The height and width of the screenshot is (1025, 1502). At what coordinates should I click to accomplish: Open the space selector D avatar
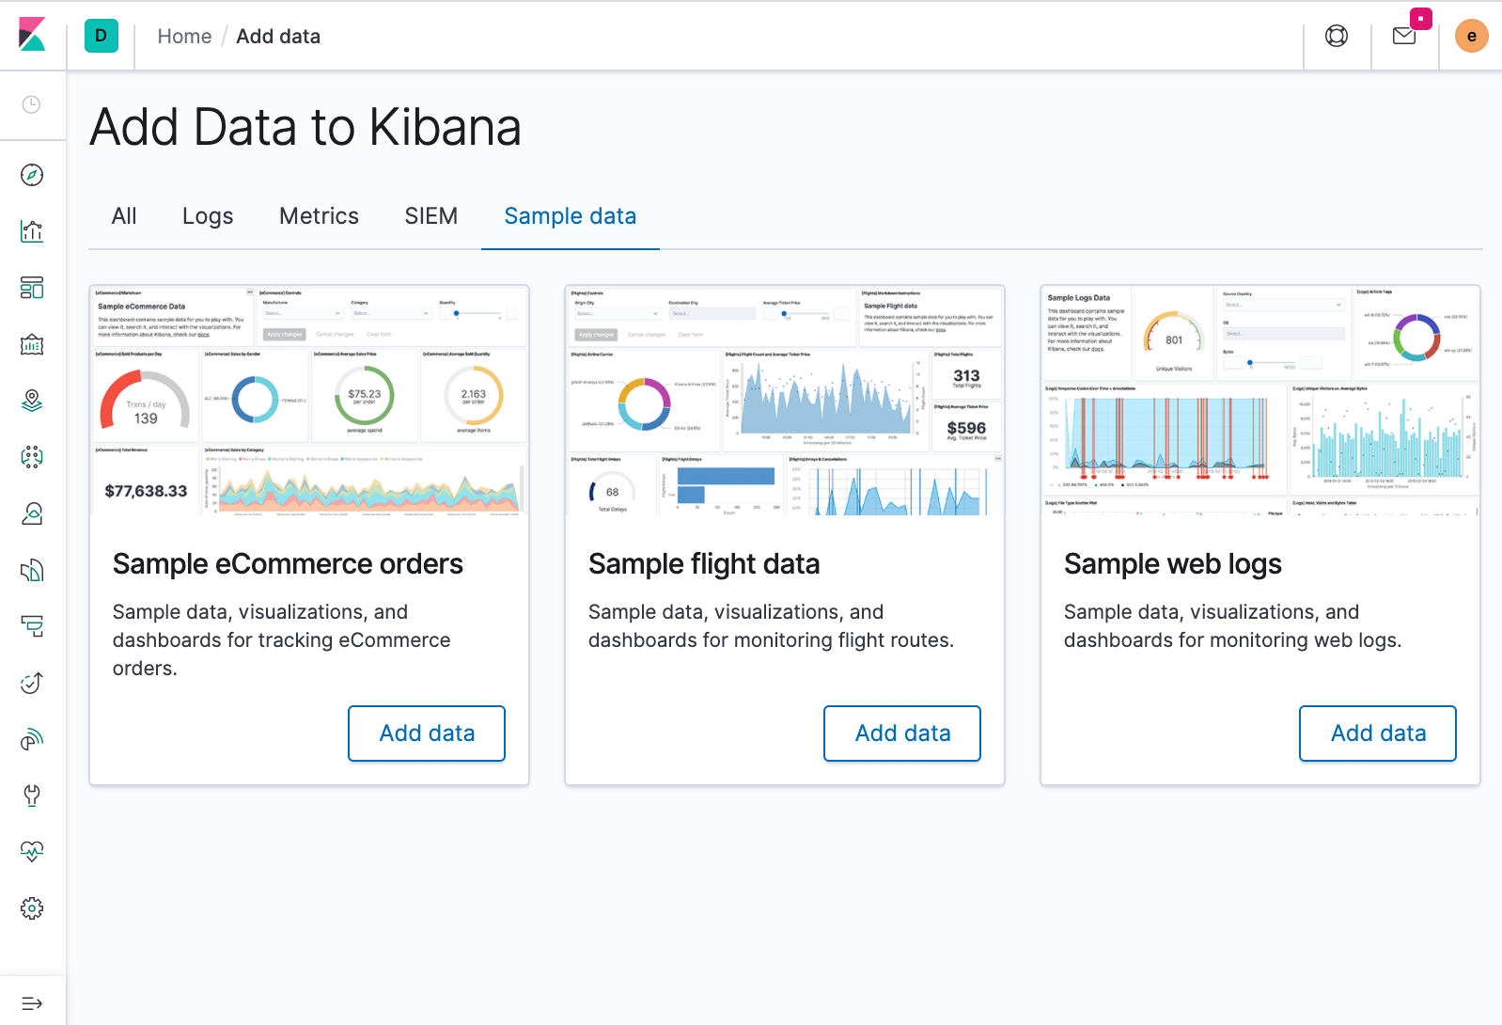pos(102,36)
